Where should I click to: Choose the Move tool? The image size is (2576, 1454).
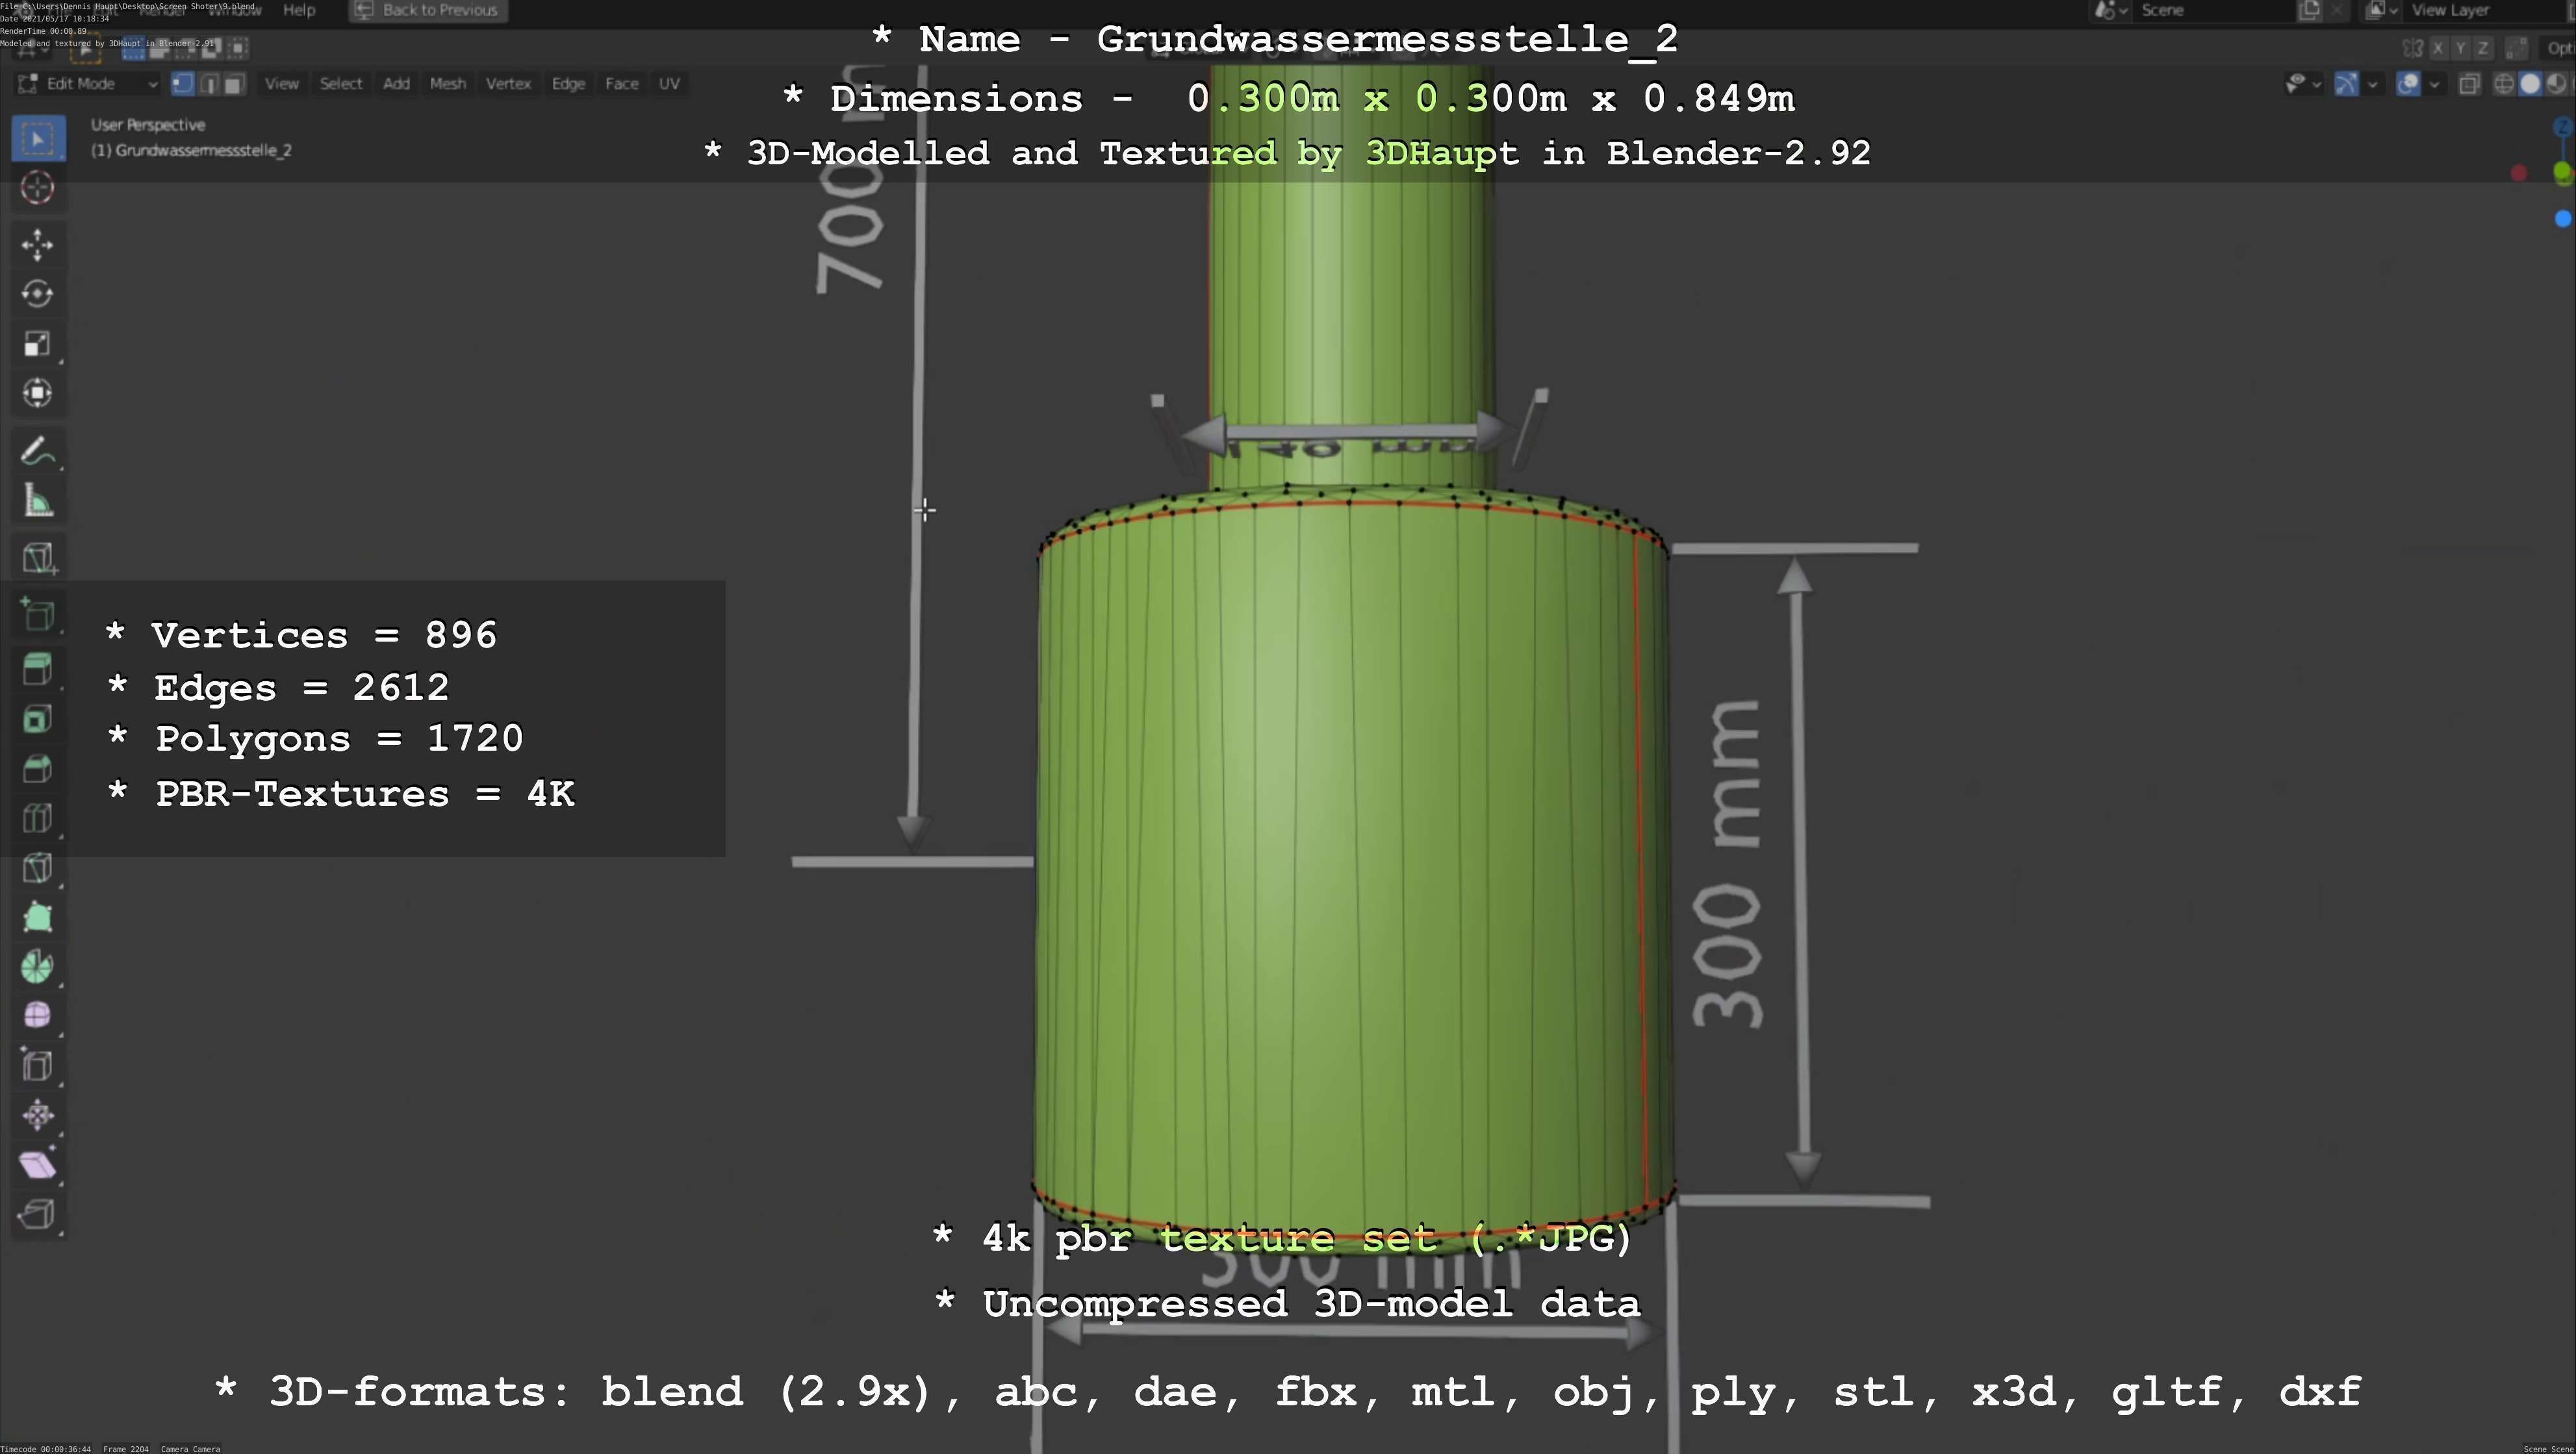click(x=38, y=245)
